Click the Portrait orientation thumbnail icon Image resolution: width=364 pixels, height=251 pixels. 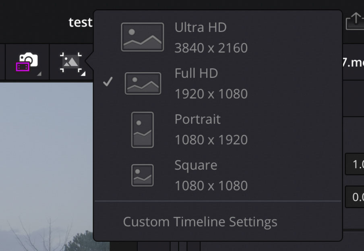click(x=142, y=130)
